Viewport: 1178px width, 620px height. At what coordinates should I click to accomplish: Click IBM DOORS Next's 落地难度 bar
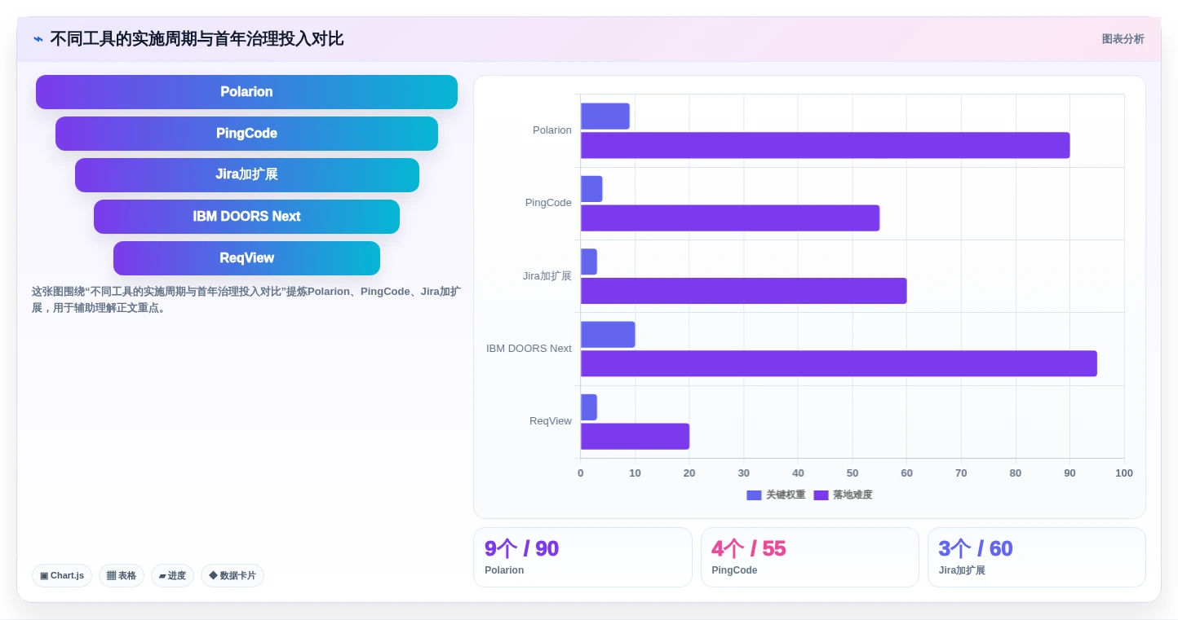click(x=839, y=364)
